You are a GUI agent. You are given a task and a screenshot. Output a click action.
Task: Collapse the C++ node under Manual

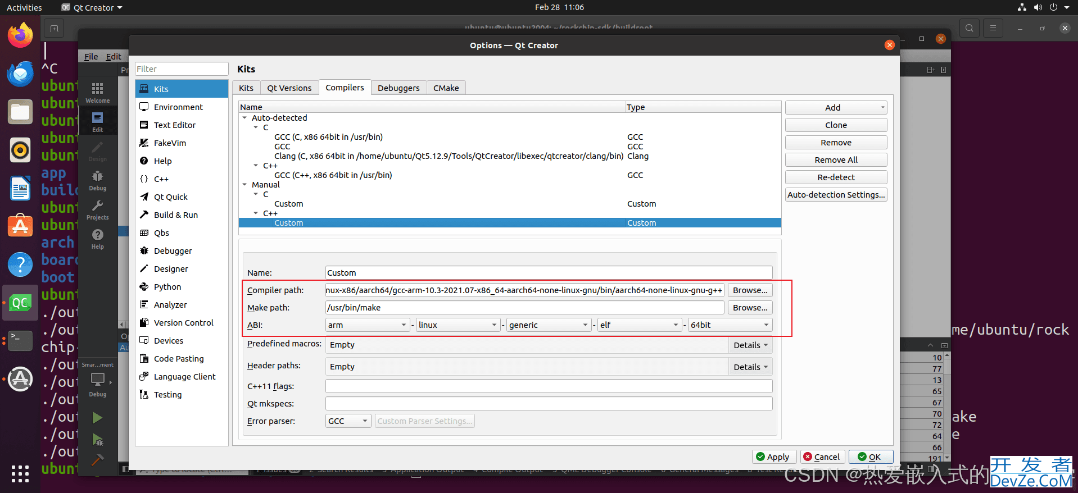(x=256, y=213)
